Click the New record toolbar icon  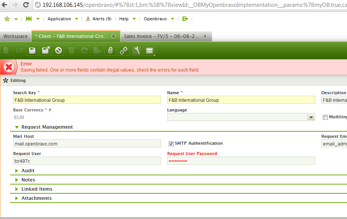pos(6,51)
